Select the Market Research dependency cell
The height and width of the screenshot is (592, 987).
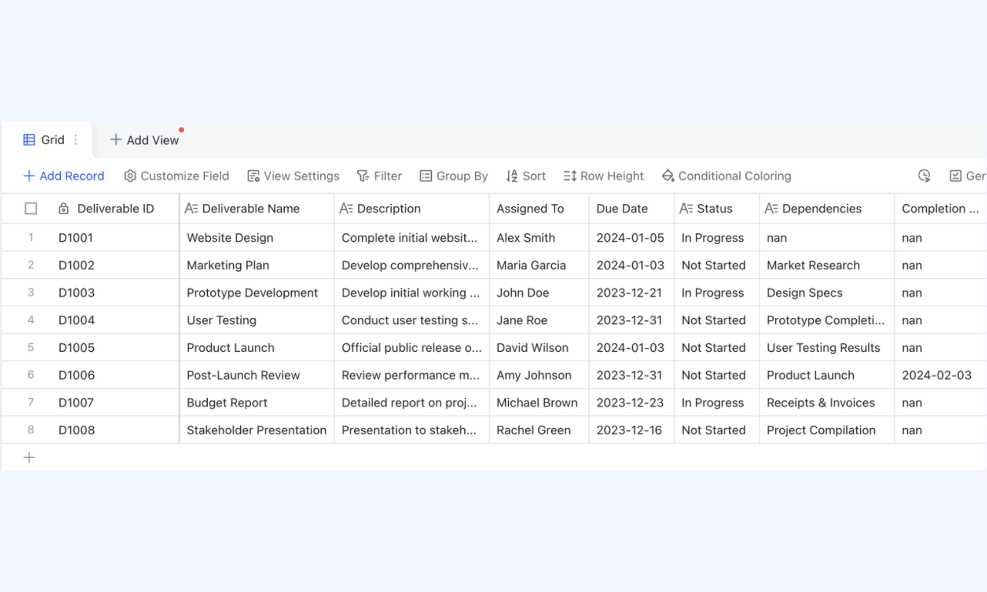[827, 265]
